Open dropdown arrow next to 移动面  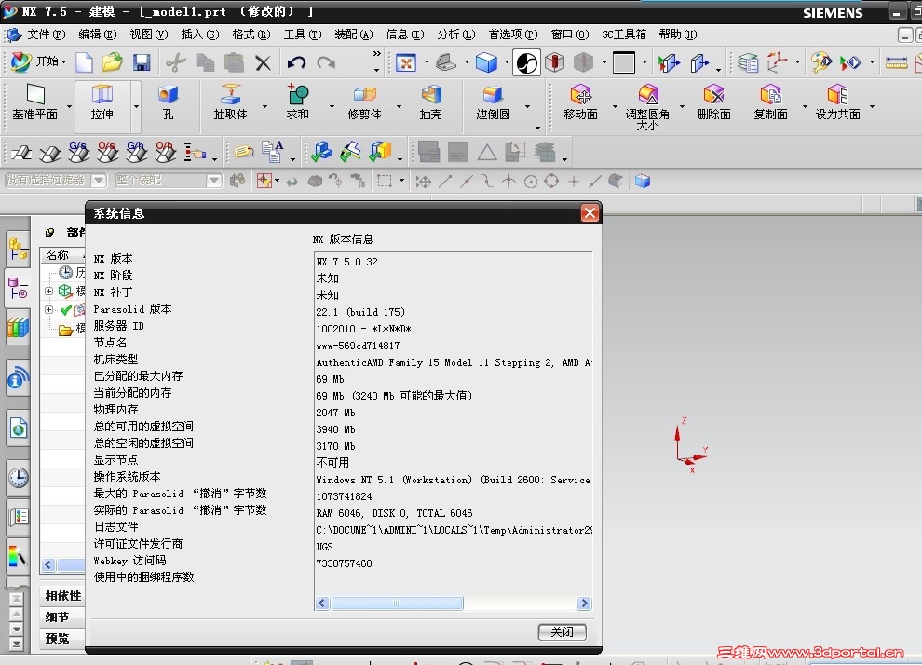pos(615,106)
